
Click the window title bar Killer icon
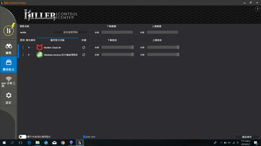pyautogui.click(x=2, y=3)
